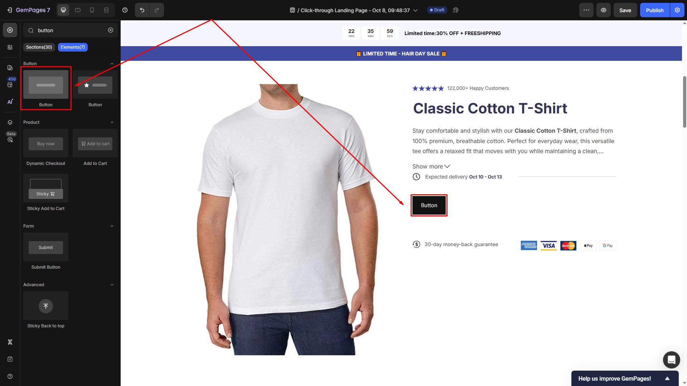Switch to desktop device view
687x386 pixels.
click(63, 10)
